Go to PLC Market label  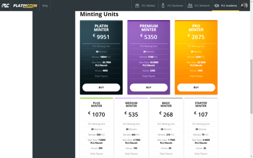point(148,6)
